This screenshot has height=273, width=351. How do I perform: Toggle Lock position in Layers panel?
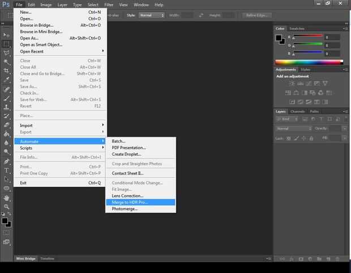coord(304,138)
